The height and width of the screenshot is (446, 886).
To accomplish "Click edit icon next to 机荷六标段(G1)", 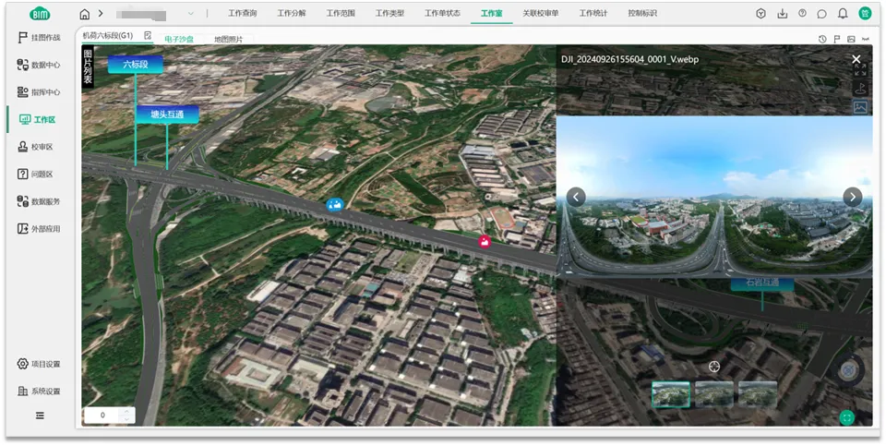I will tap(148, 36).
